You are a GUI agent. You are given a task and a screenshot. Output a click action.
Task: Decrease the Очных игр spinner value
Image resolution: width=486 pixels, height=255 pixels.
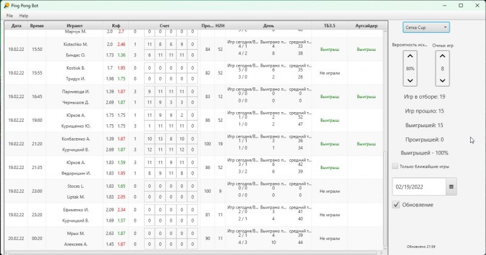(442, 81)
